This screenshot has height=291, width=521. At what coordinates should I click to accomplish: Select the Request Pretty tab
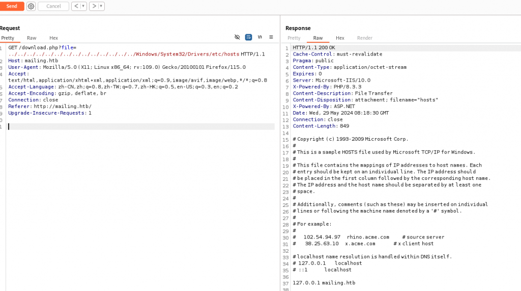pos(8,38)
